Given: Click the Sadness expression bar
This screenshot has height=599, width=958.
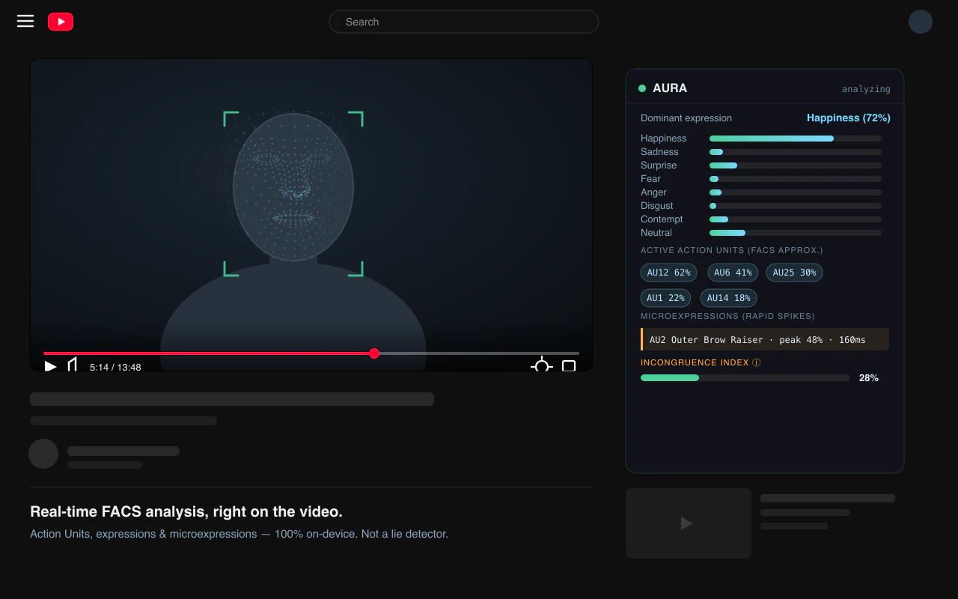Looking at the screenshot, I should 796,152.
